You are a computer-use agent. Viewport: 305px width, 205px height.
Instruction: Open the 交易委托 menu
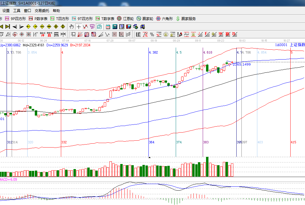[x=42, y=10]
